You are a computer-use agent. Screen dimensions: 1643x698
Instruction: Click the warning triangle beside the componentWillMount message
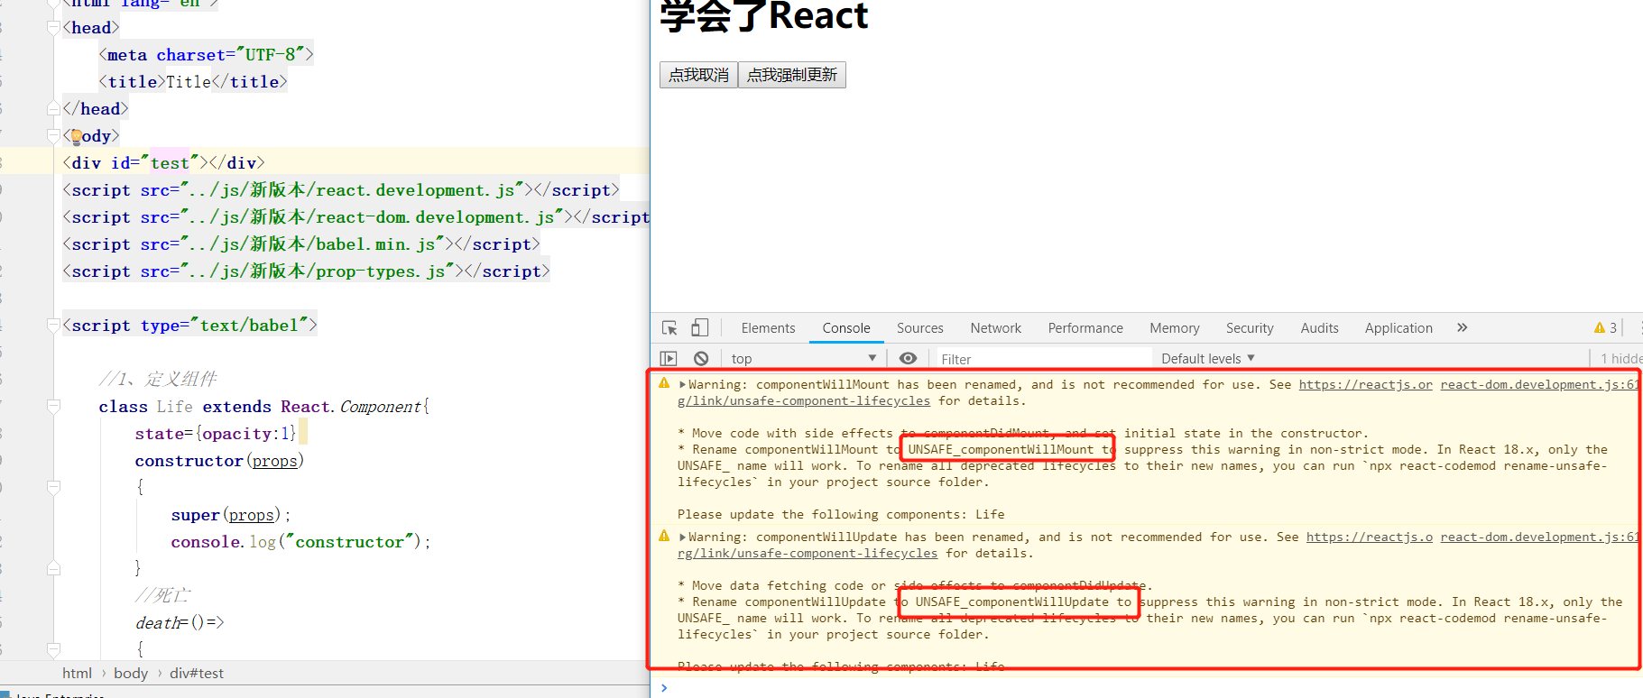coord(664,383)
